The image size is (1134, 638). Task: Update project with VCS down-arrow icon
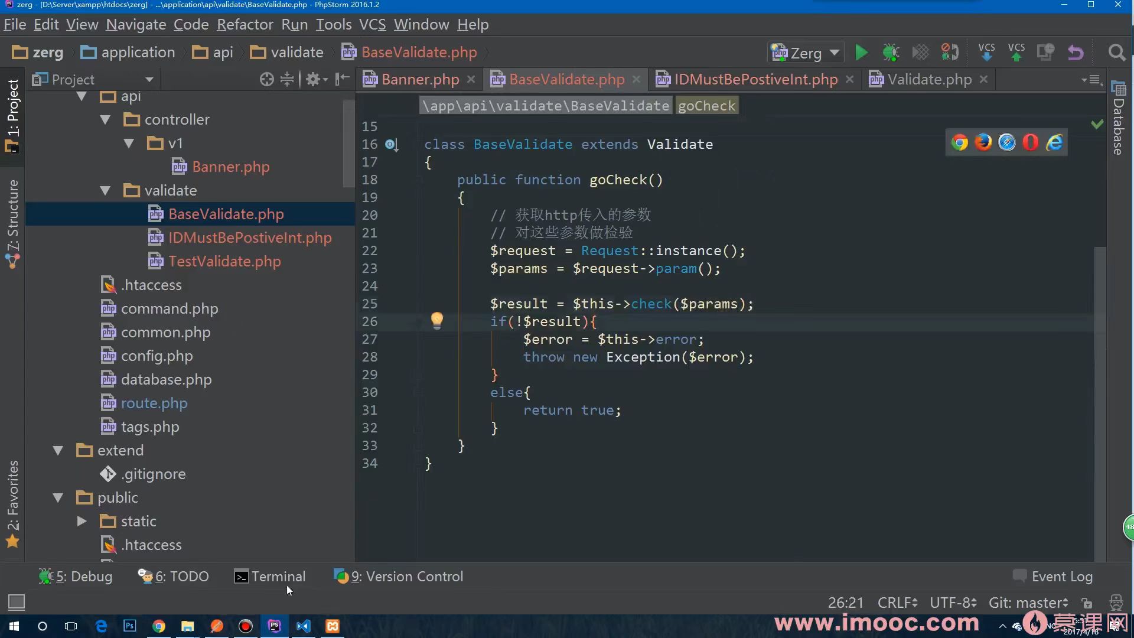tap(986, 53)
